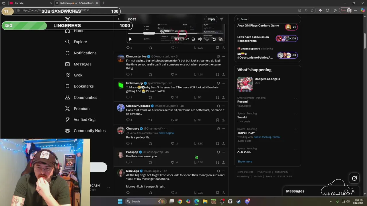
Task: Share the Dkmonsterlive reply
Action: [x=223, y=74]
